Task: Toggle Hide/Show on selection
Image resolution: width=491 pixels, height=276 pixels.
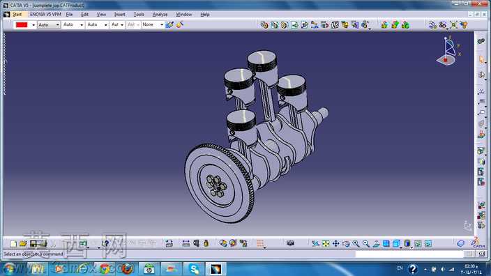Action: (x=418, y=243)
